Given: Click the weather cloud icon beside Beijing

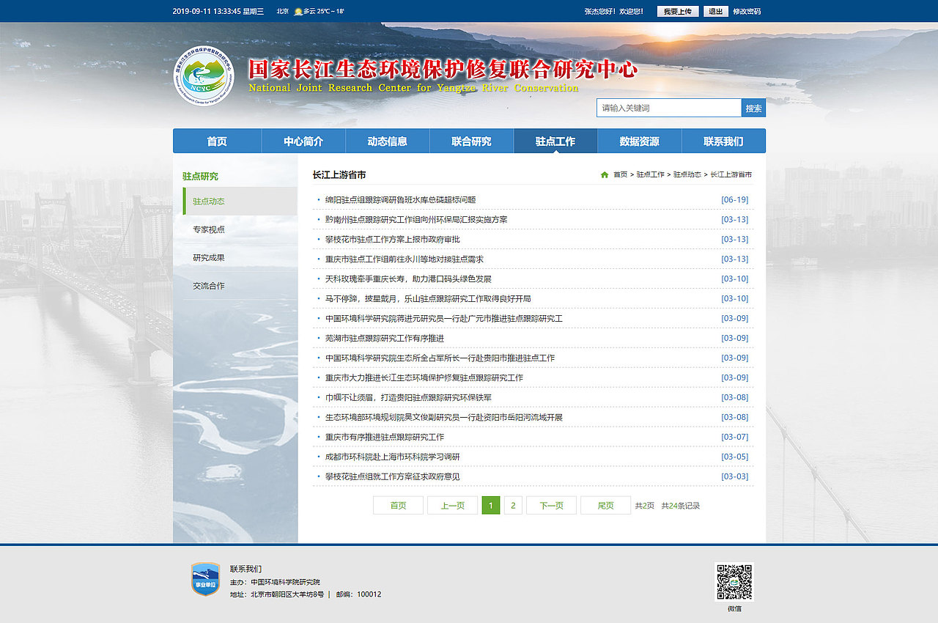Looking at the screenshot, I should tap(296, 12).
